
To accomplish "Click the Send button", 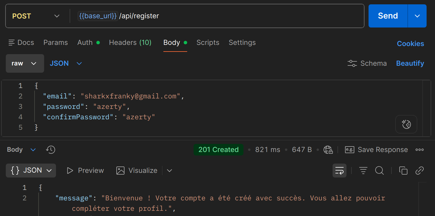I will coord(388,16).
